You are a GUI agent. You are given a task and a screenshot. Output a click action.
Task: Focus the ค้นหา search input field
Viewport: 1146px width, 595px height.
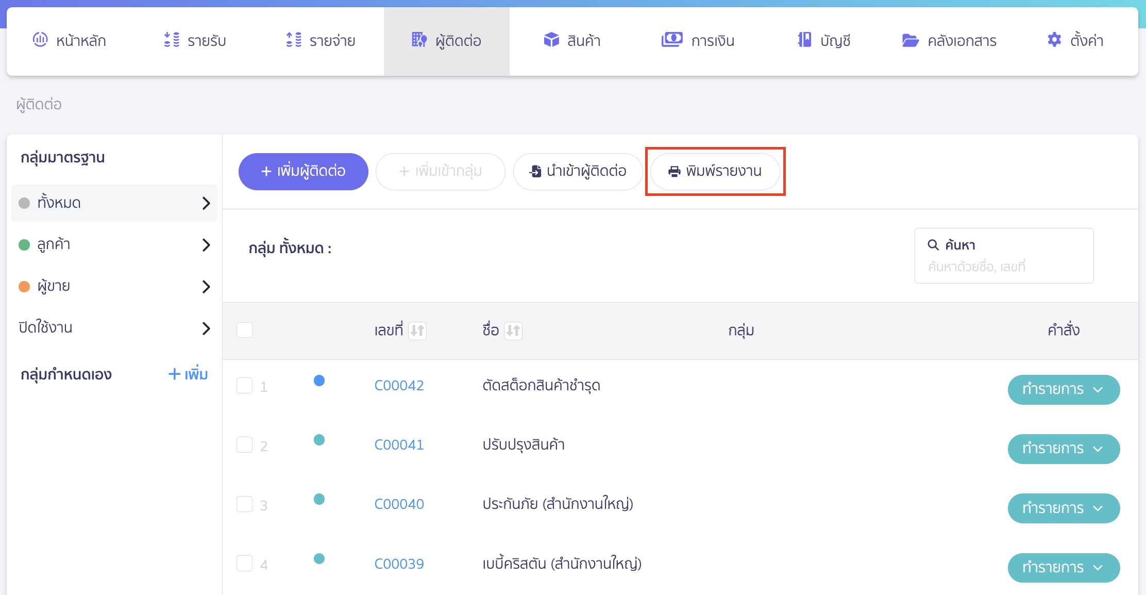1003,267
